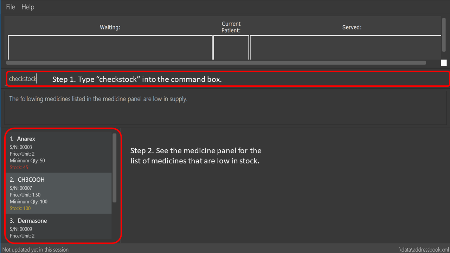This screenshot has height=253, width=450.
Task: Click the checkstock command input box
Action: [227, 79]
